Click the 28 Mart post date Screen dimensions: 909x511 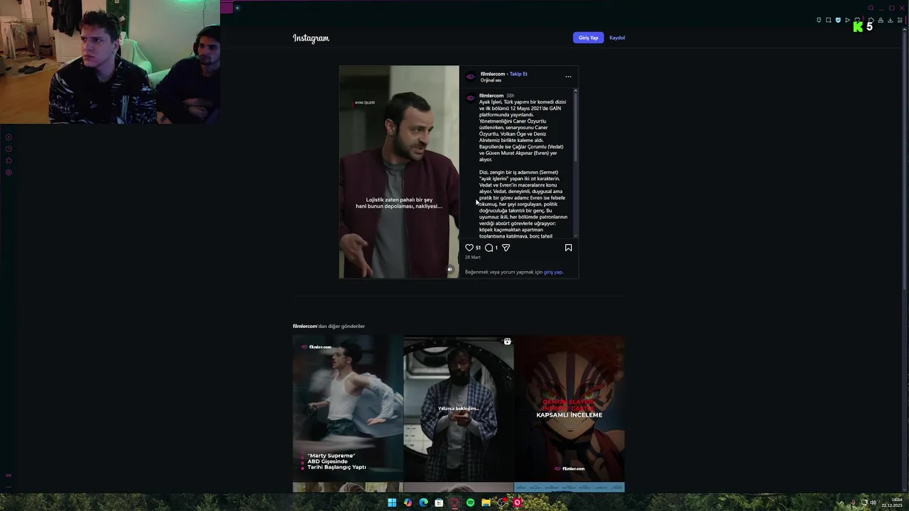click(472, 257)
